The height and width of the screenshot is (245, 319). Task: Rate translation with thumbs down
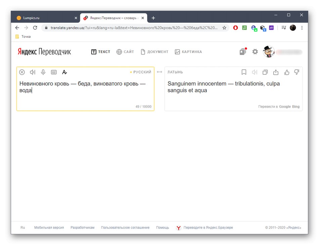pyautogui.click(x=297, y=72)
